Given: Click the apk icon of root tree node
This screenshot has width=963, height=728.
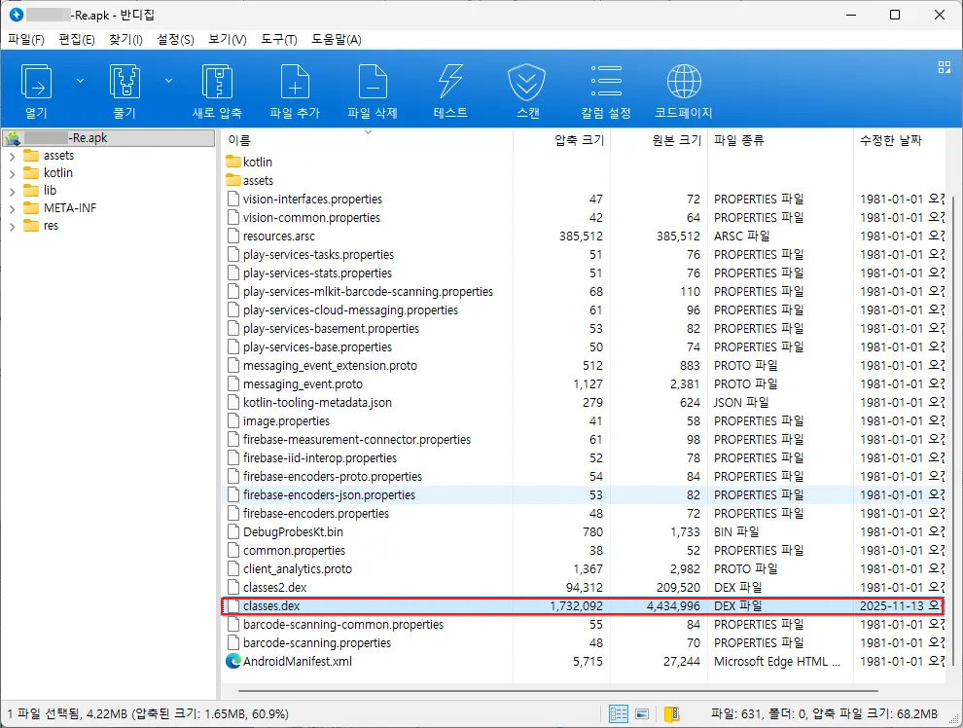Looking at the screenshot, I should [x=14, y=139].
